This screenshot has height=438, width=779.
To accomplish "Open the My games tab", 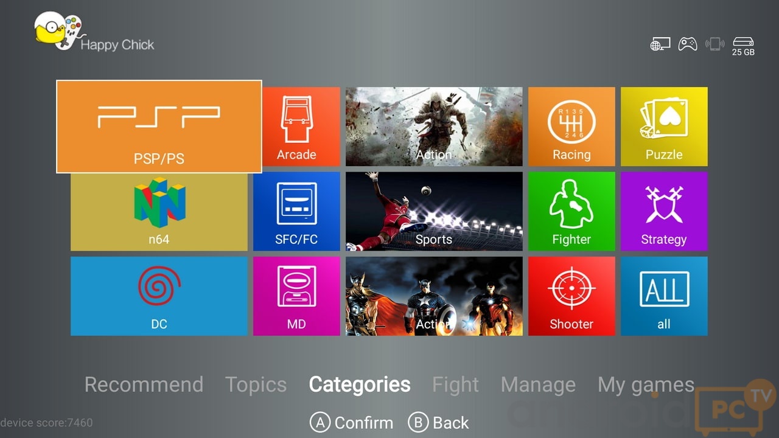I will pyautogui.click(x=646, y=384).
